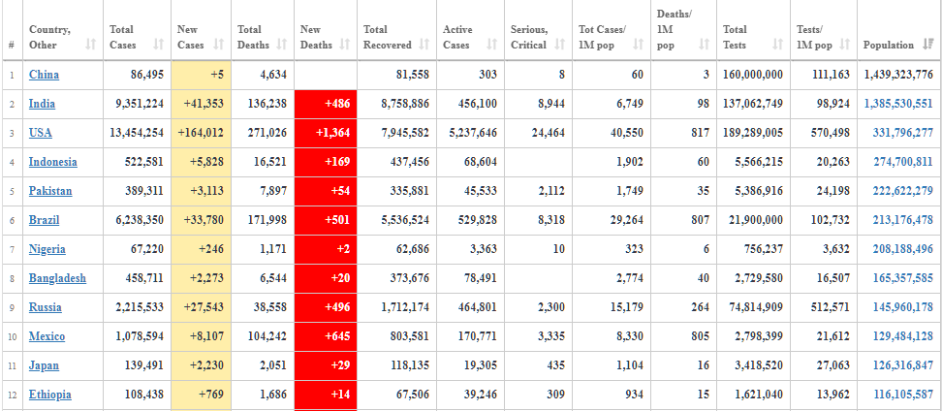This screenshot has width=942, height=411.
Task: Click Russia's population link 145,960,178
Action: click(903, 307)
